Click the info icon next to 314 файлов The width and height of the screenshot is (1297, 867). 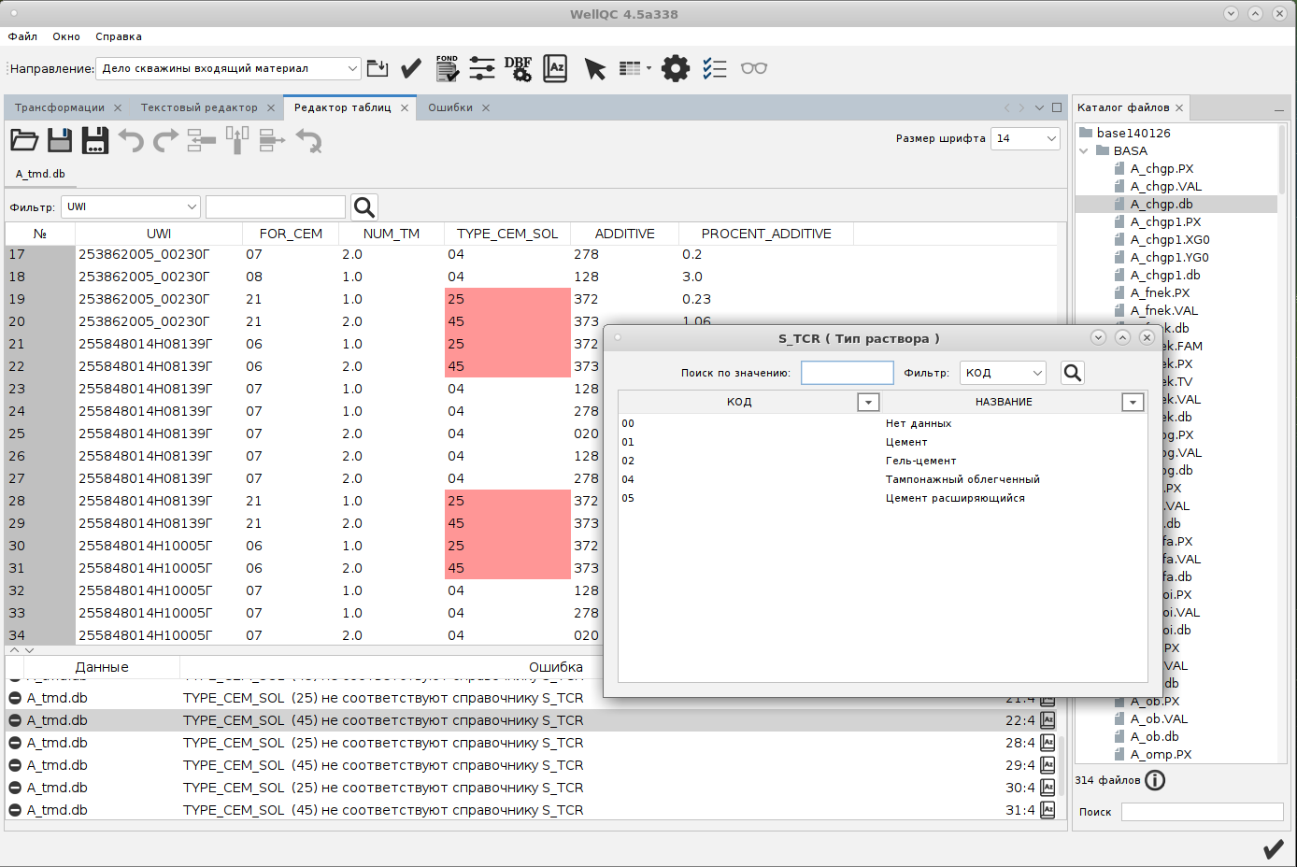pos(1155,780)
